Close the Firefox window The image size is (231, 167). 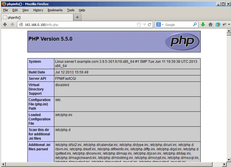coord(228,4)
